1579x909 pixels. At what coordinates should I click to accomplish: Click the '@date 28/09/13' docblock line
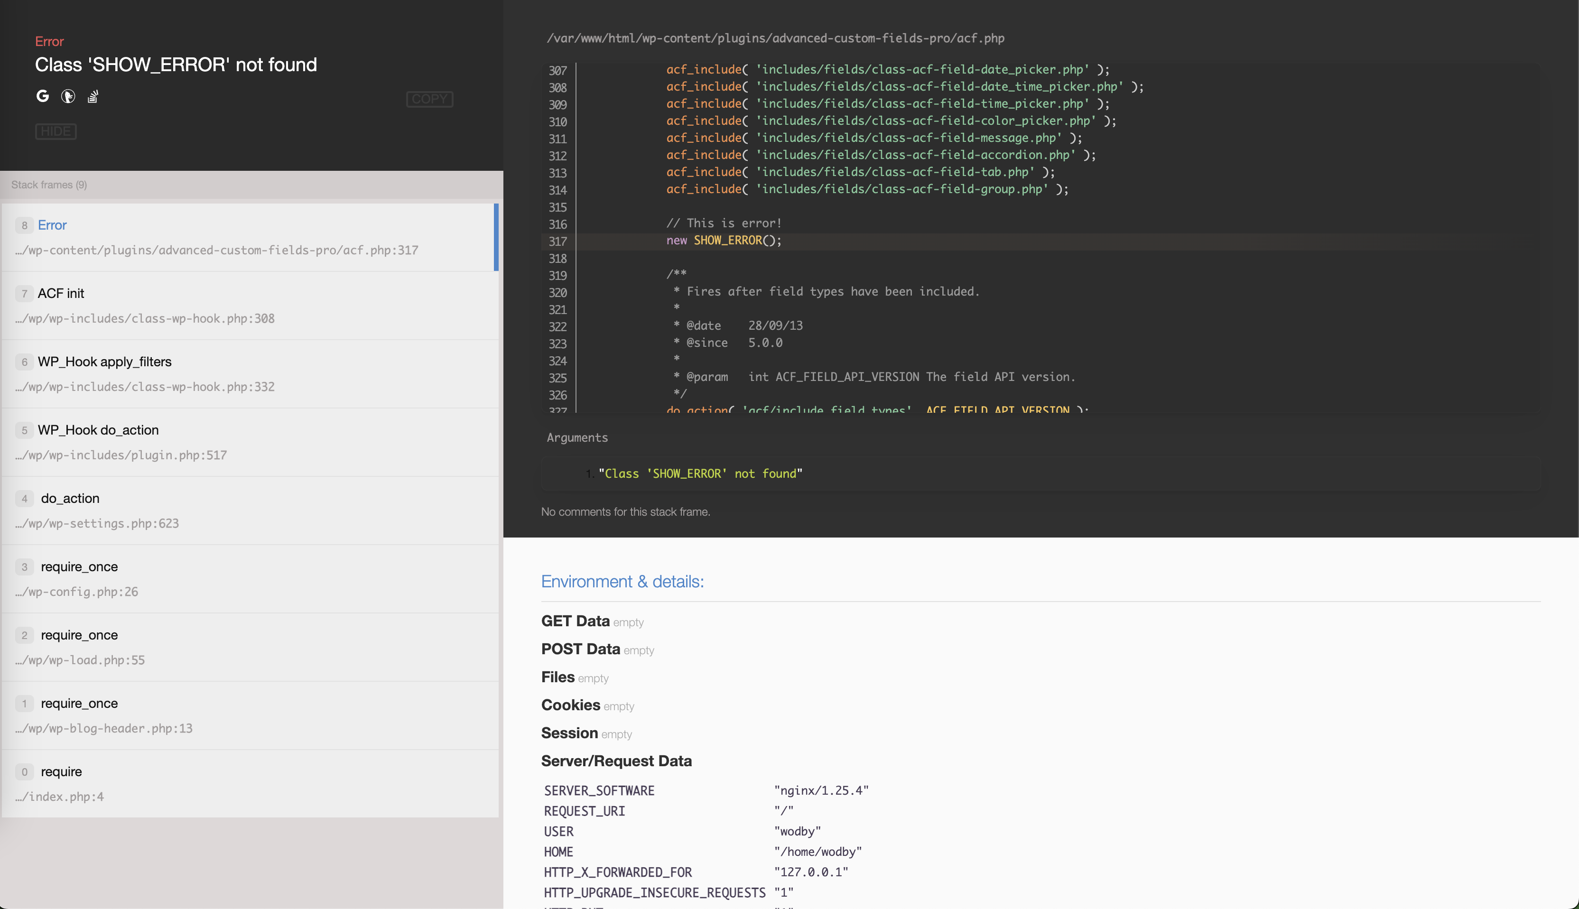(x=738, y=326)
